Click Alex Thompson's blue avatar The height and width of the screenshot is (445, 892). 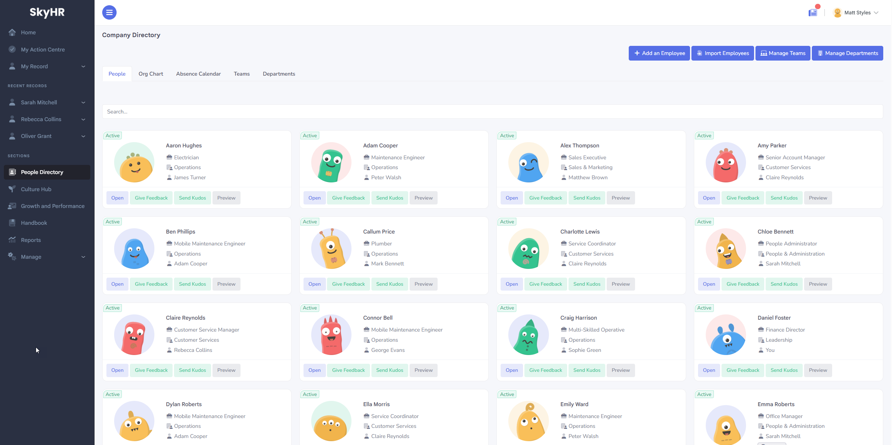tap(529, 162)
